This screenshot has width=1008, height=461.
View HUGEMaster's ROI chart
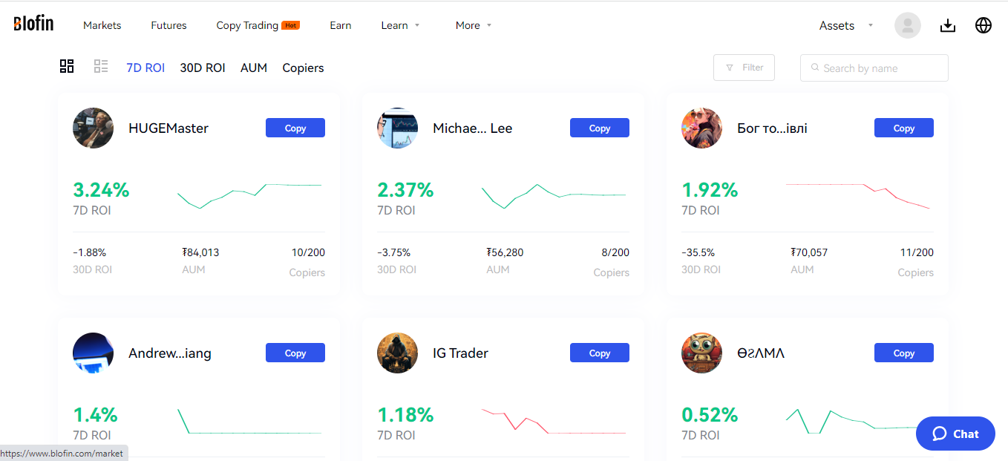point(249,195)
